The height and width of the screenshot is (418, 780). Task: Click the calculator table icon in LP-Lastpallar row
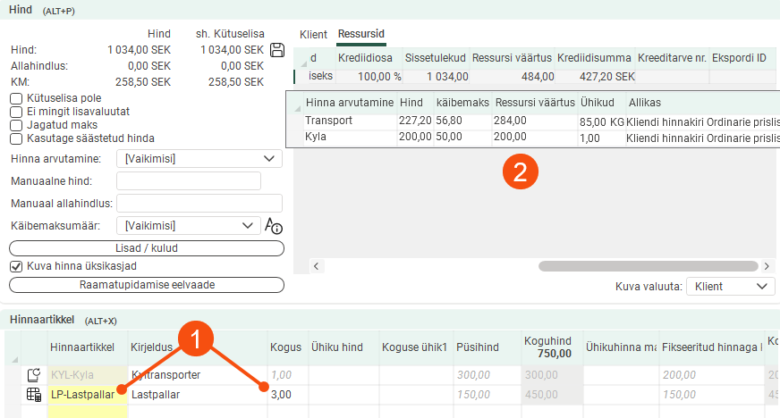point(34,394)
